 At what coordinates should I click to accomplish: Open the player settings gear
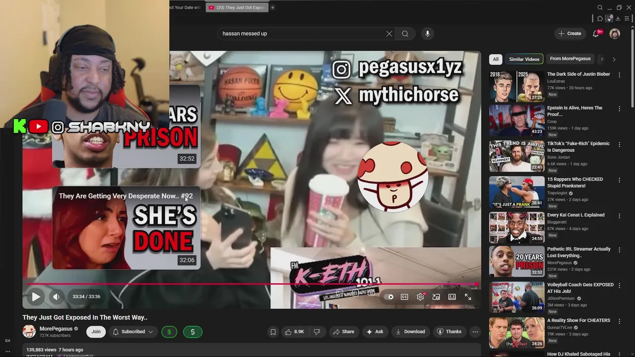tap(420, 297)
